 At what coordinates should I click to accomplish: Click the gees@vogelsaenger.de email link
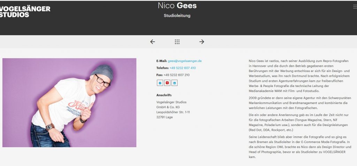[x=185, y=61]
